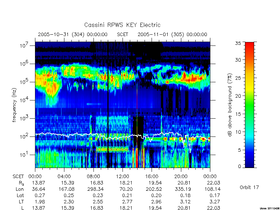
Task: Click the "Lon" row label
Action: (20, 189)
